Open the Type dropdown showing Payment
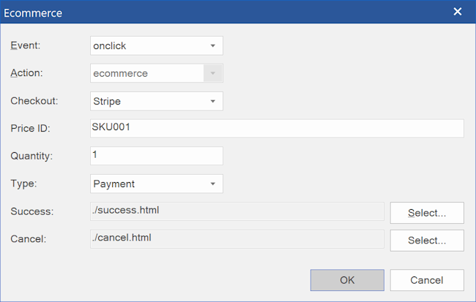Image resolution: width=476 pixels, height=302 pixels. 156,184
